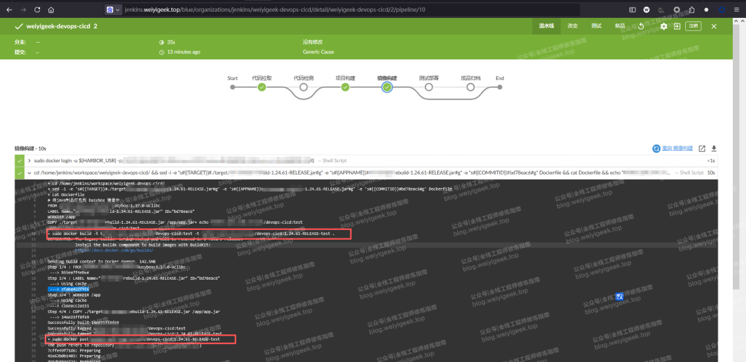Click the Generic Cause text

318,52
